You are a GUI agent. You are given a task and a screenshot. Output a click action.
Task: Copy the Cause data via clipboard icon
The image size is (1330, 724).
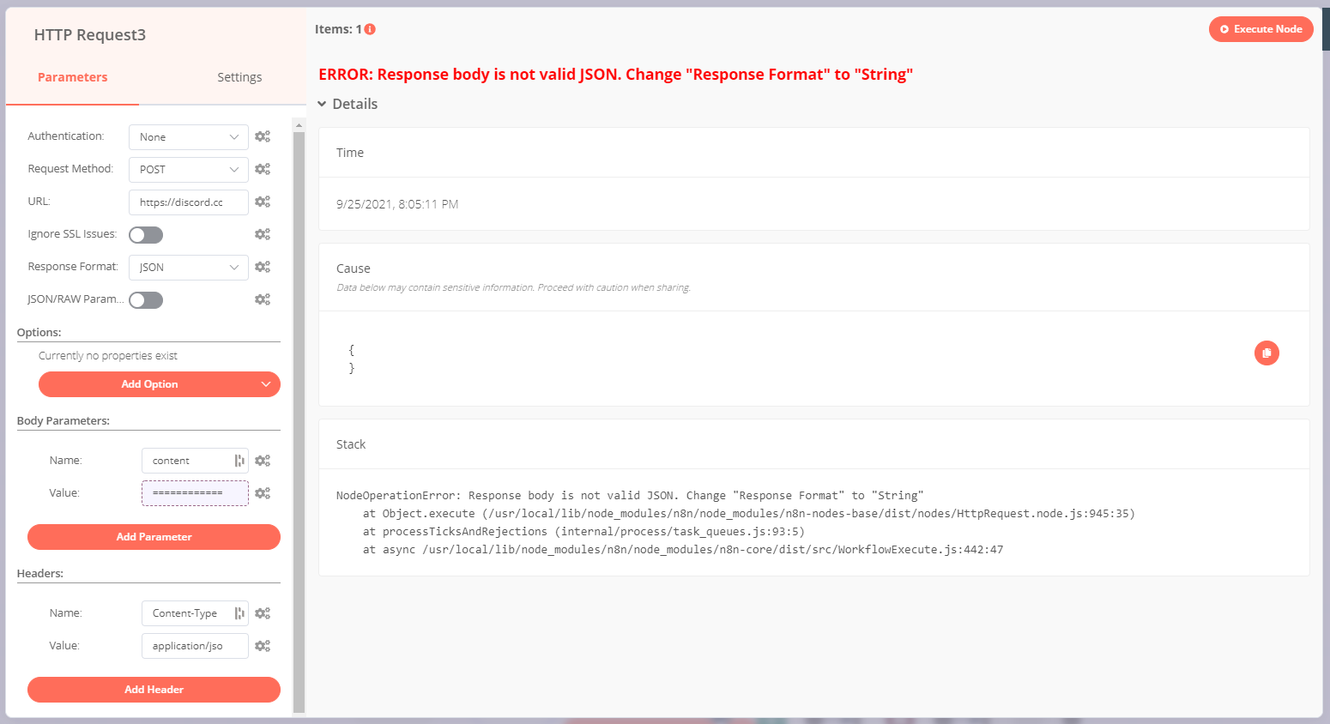pos(1267,353)
